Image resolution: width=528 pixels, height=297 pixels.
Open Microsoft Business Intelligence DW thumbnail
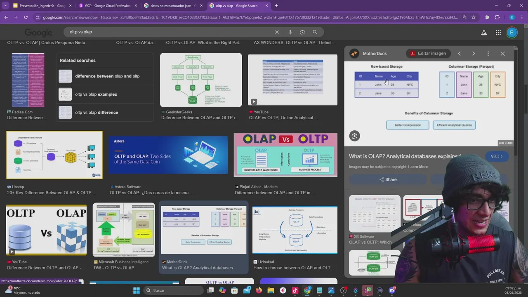pyautogui.click(x=124, y=230)
